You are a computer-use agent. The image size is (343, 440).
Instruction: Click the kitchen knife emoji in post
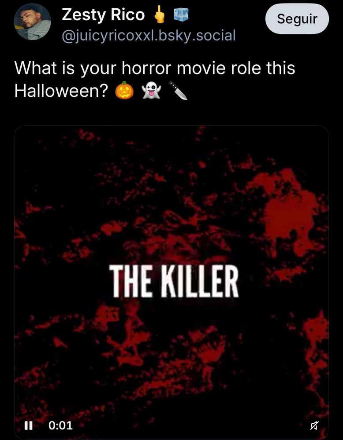(x=178, y=90)
